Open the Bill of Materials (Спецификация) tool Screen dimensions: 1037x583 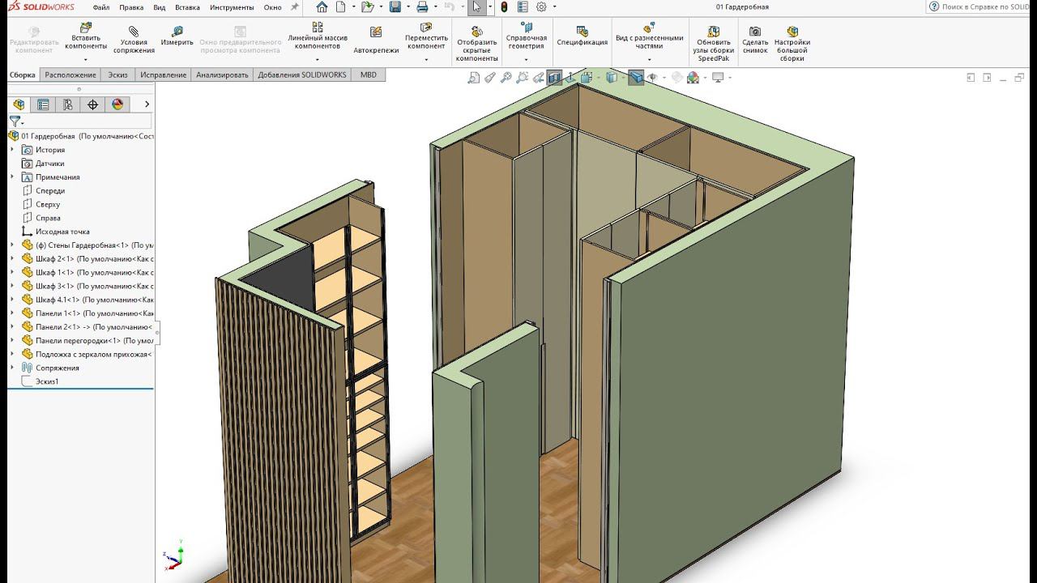[x=582, y=36]
